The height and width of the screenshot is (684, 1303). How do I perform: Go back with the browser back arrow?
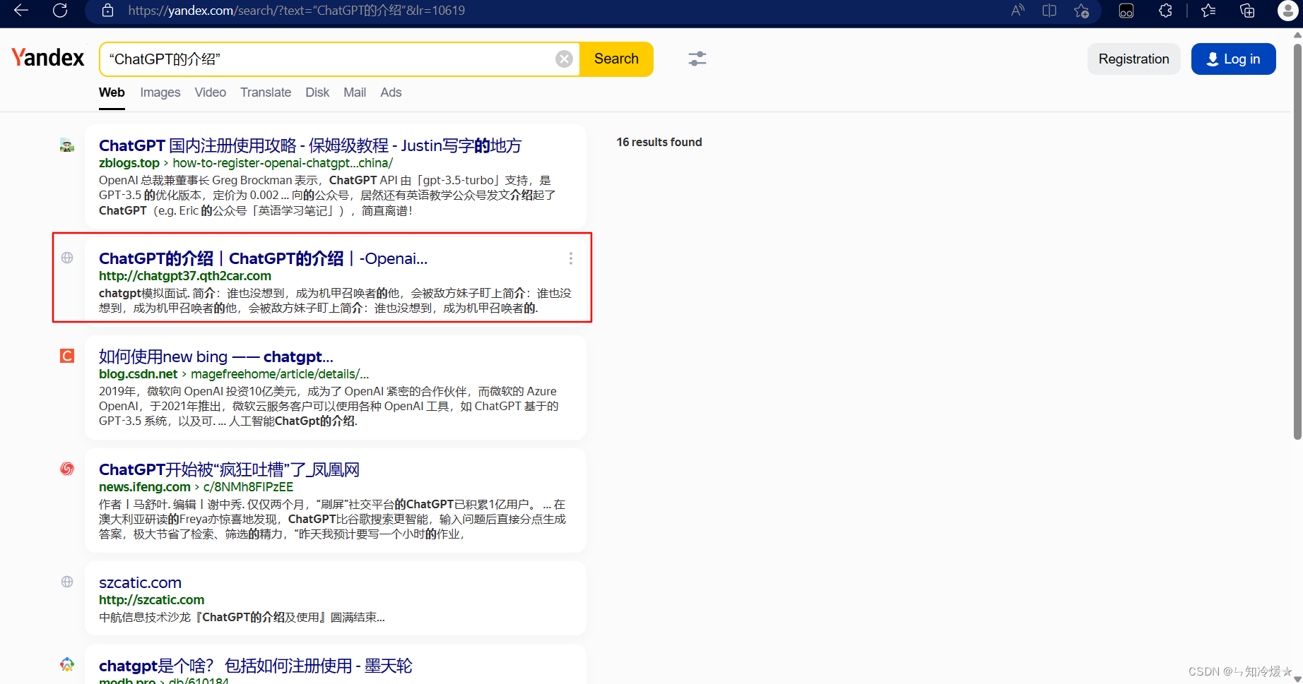[21, 11]
